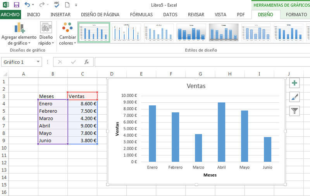310x196 pixels.
Task: Open the ARCHIVO tab
Action: point(10,15)
